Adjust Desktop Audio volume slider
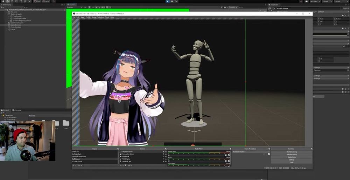The width and height of the screenshot is (350, 180). pyautogui.click(x=196, y=155)
